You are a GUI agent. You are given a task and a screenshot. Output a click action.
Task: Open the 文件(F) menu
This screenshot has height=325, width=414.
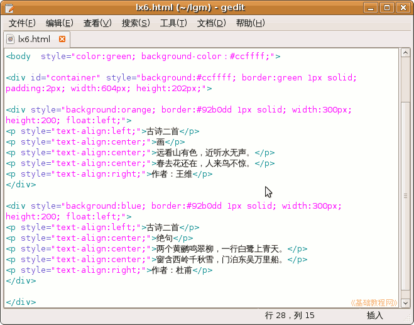22,23
